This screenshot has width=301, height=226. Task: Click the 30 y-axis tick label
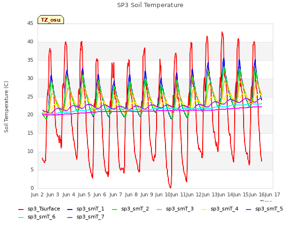(x=30, y=79)
